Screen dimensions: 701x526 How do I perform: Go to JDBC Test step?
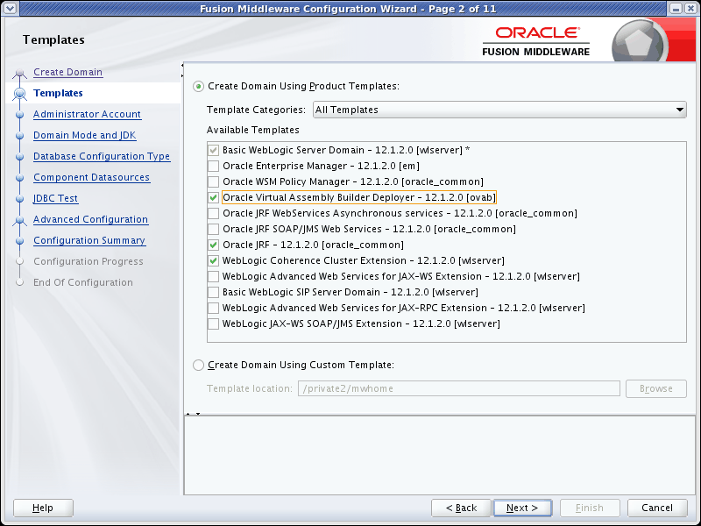pyautogui.click(x=56, y=198)
